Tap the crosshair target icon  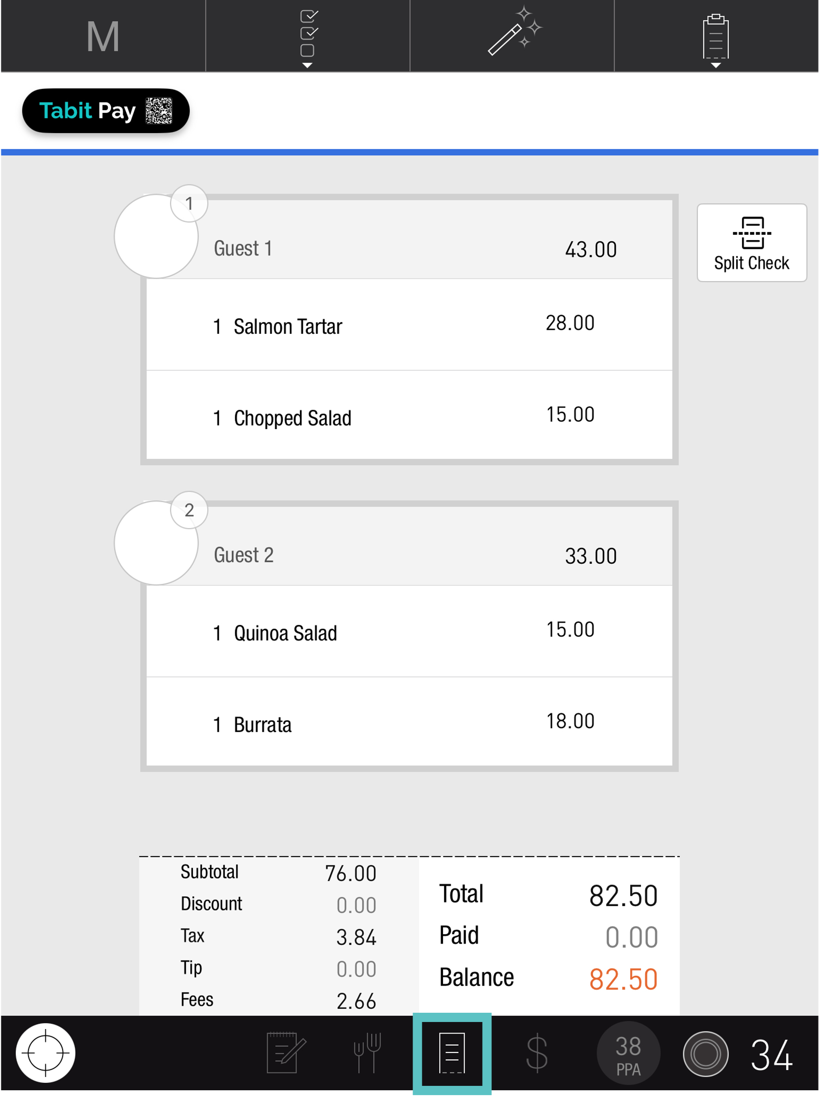[x=45, y=1053]
